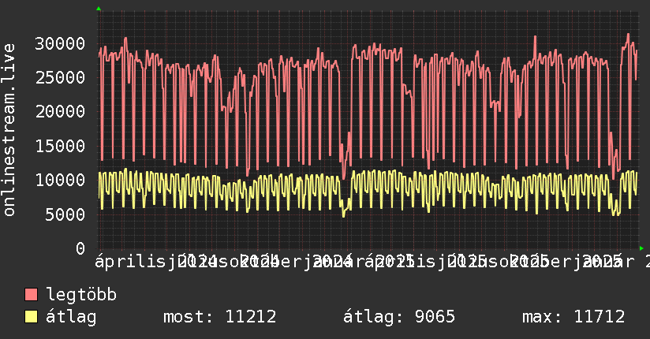This screenshot has height=339, width=650.
Task: Click the green arrow ending the x-axis
Action: click(642, 248)
